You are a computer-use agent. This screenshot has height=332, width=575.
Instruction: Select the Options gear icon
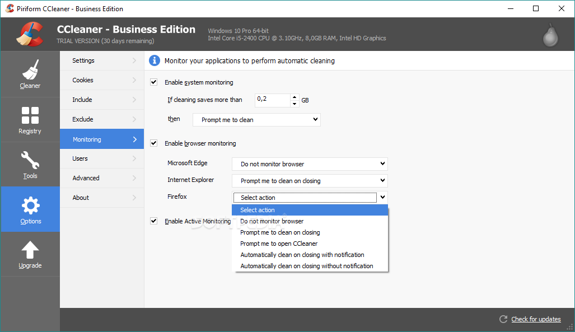click(30, 205)
